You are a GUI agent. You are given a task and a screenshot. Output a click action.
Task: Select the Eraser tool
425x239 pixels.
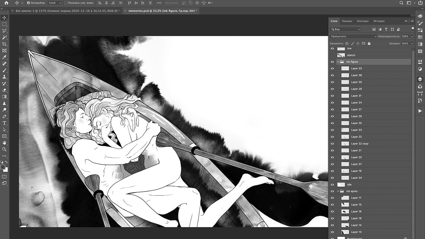point(4,90)
